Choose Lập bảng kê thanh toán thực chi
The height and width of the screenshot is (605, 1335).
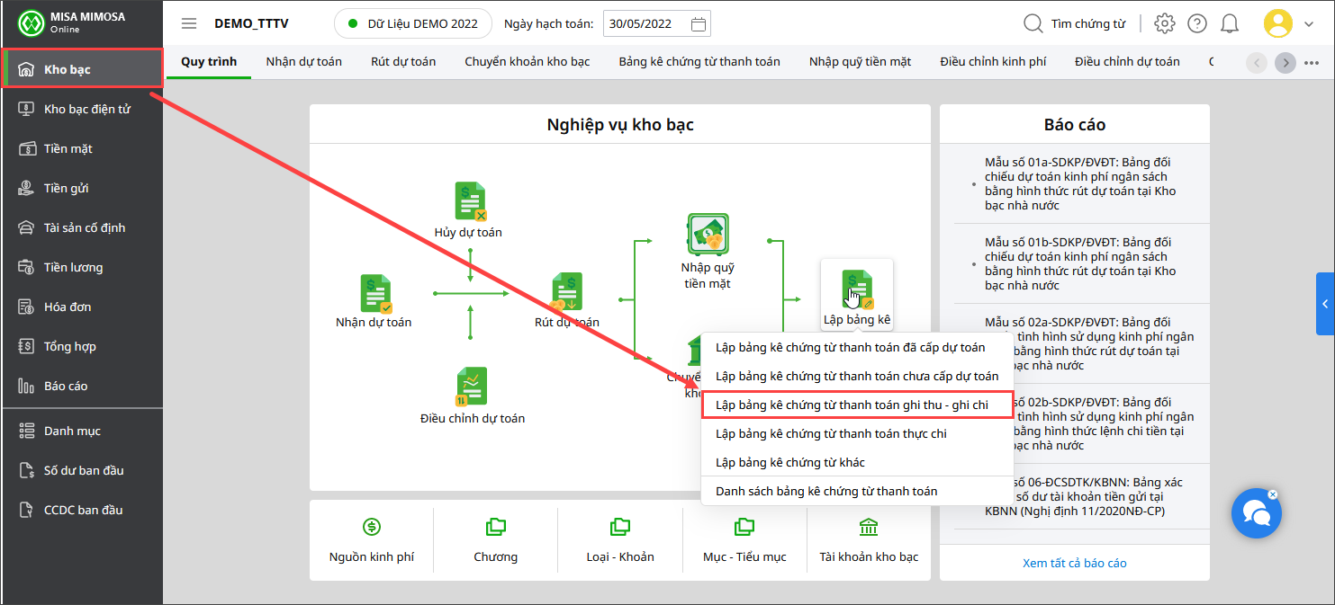point(857,434)
